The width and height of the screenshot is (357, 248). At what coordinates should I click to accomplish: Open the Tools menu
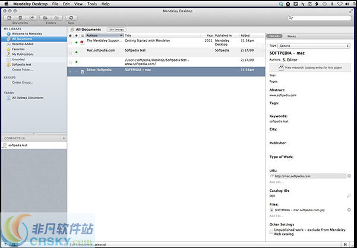(92, 4)
